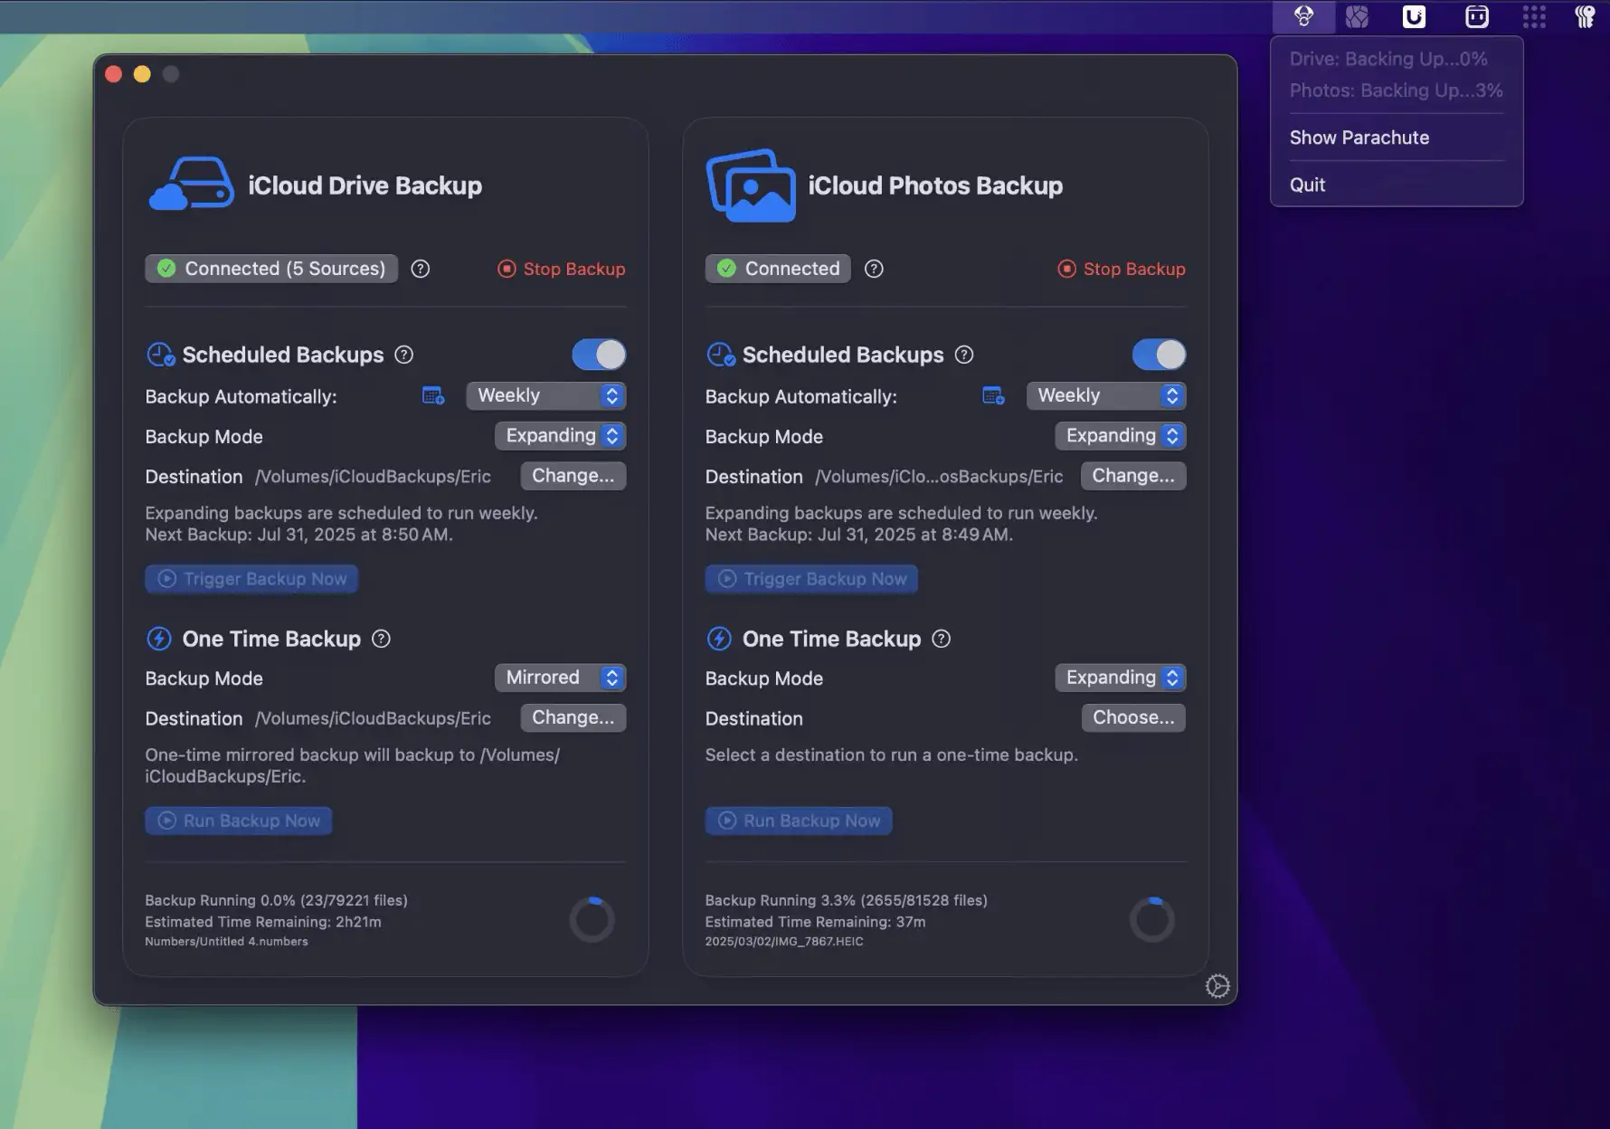Click the iCloud Photos Backup pictures icon
The width and height of the screenshot is (1610, 1129).
pyautogui.click(x=751, y=185)
